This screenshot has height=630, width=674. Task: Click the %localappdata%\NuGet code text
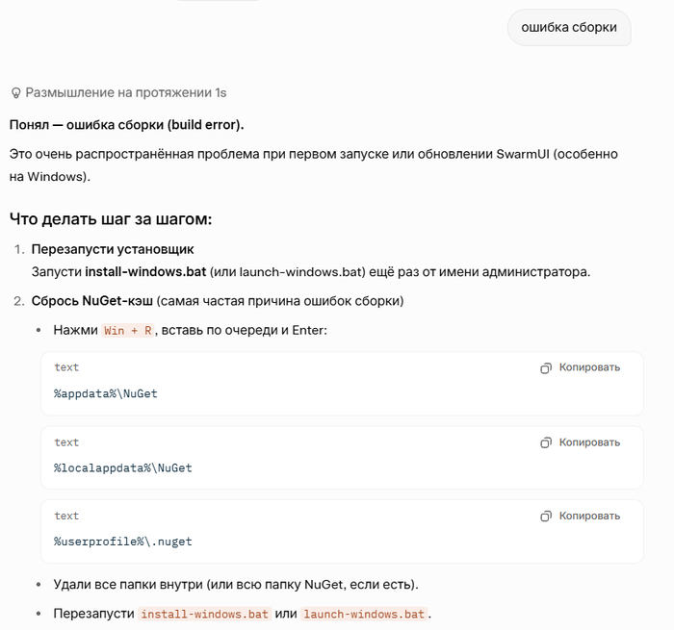click(123, 468)
